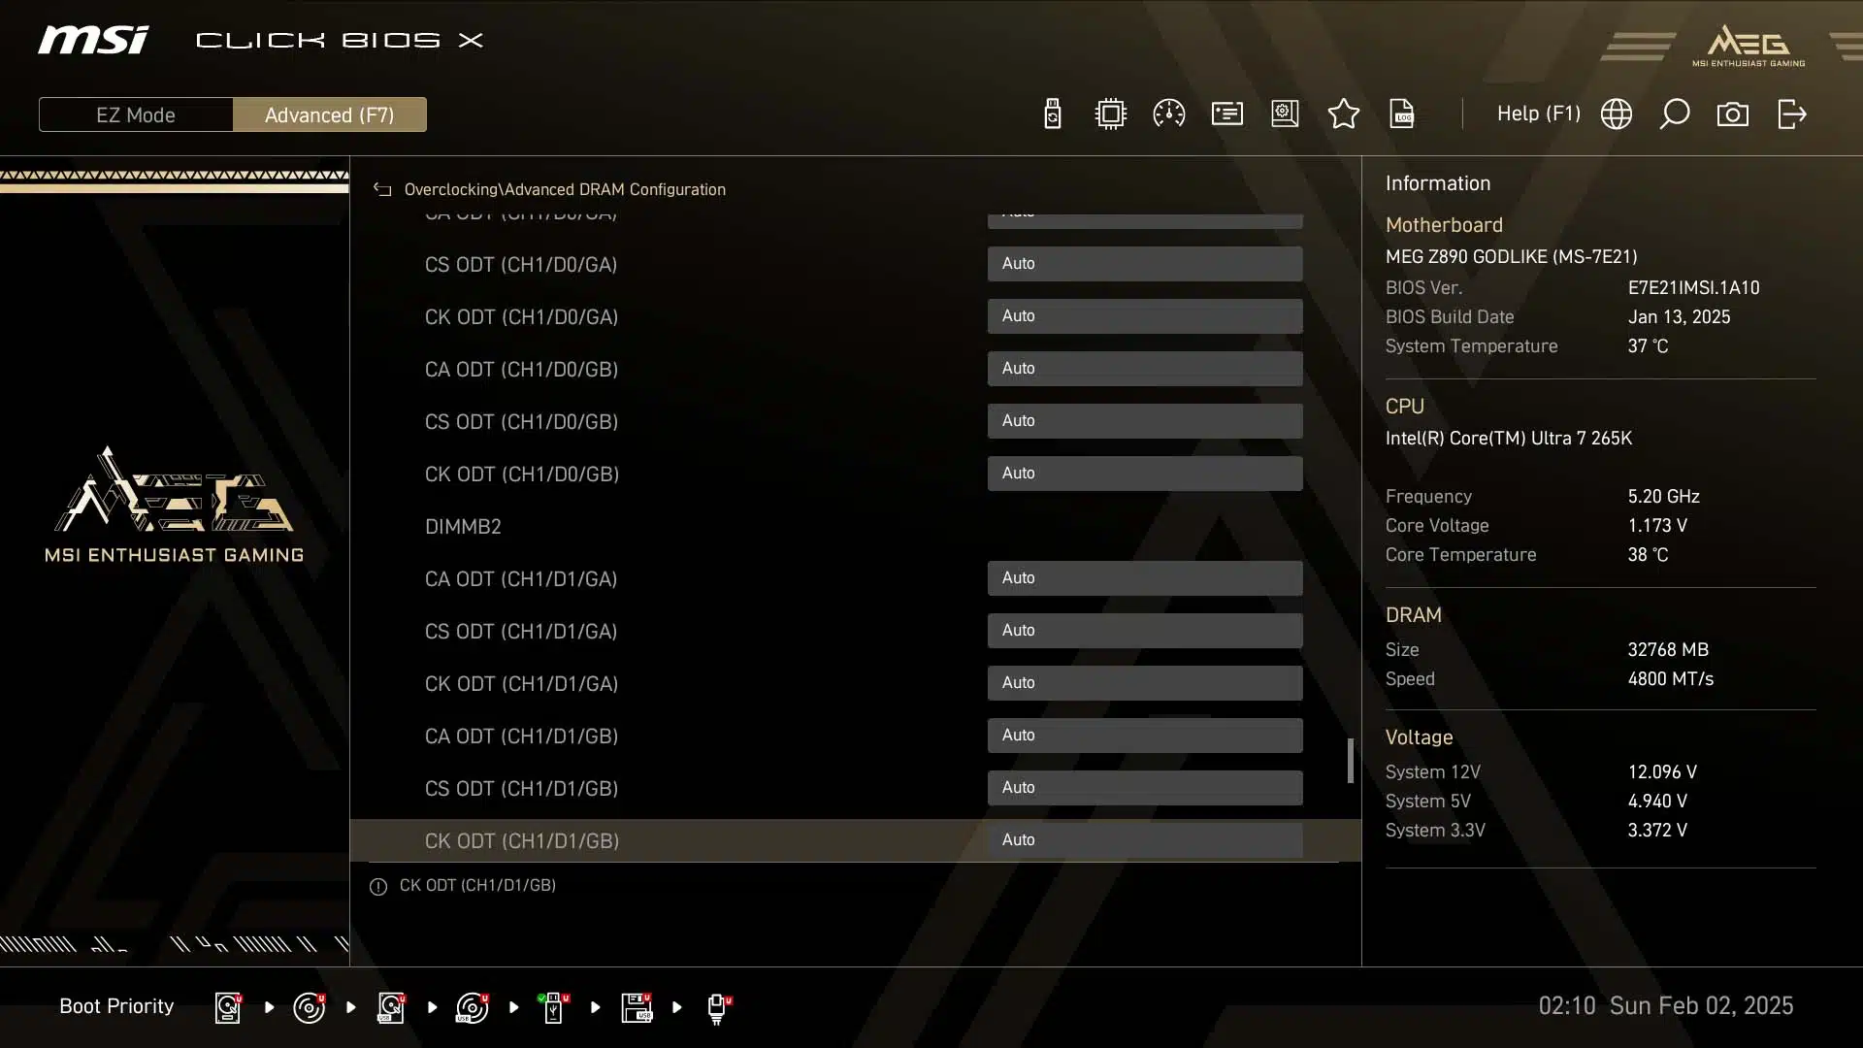Open Help (F1)
The width and height of the screenshot is (1863, 1048).
[1539, 114]
